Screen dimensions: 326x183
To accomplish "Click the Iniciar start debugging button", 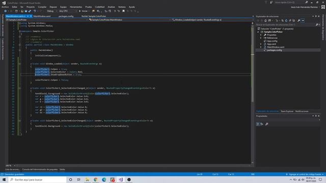I will click(83, 11).
